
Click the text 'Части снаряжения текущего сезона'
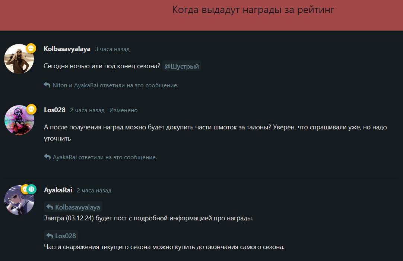[98, 247]
